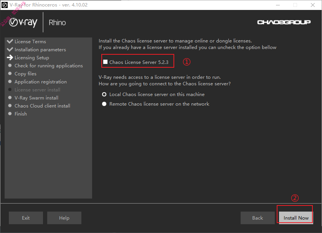Click the V-Ray app icon in title bar
The height and width of the screenshot is (233, 322).
tap(5, 5)
